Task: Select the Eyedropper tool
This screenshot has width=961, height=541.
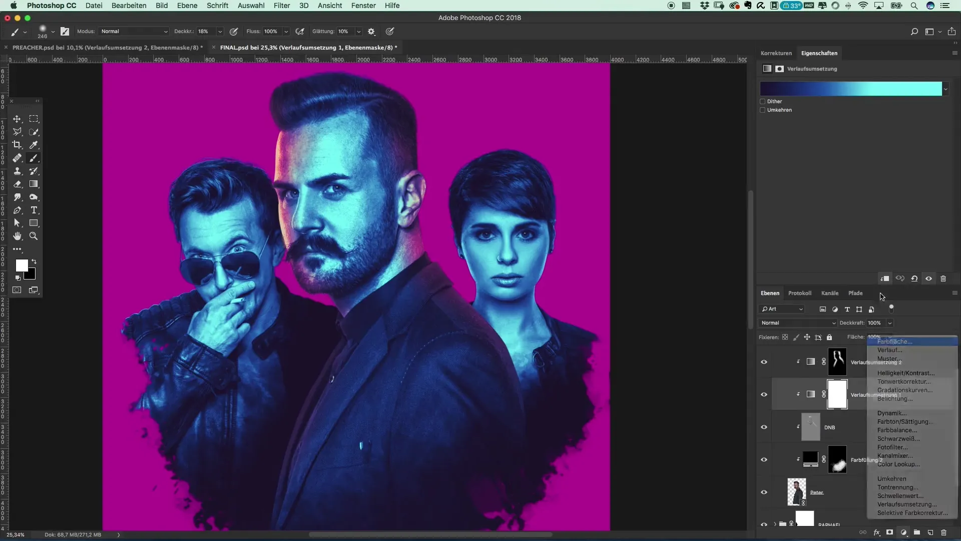Action: pyautogui.click(x=34, y=145)
